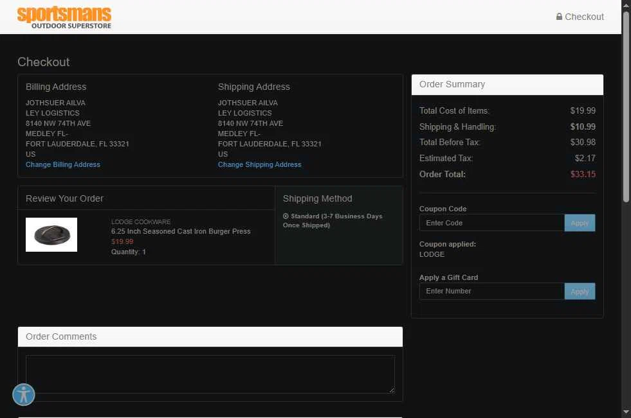Viewport: 631px width, 418px height.
Task: Click Change Shipping Address link
Action: click(x=260, y=164)
